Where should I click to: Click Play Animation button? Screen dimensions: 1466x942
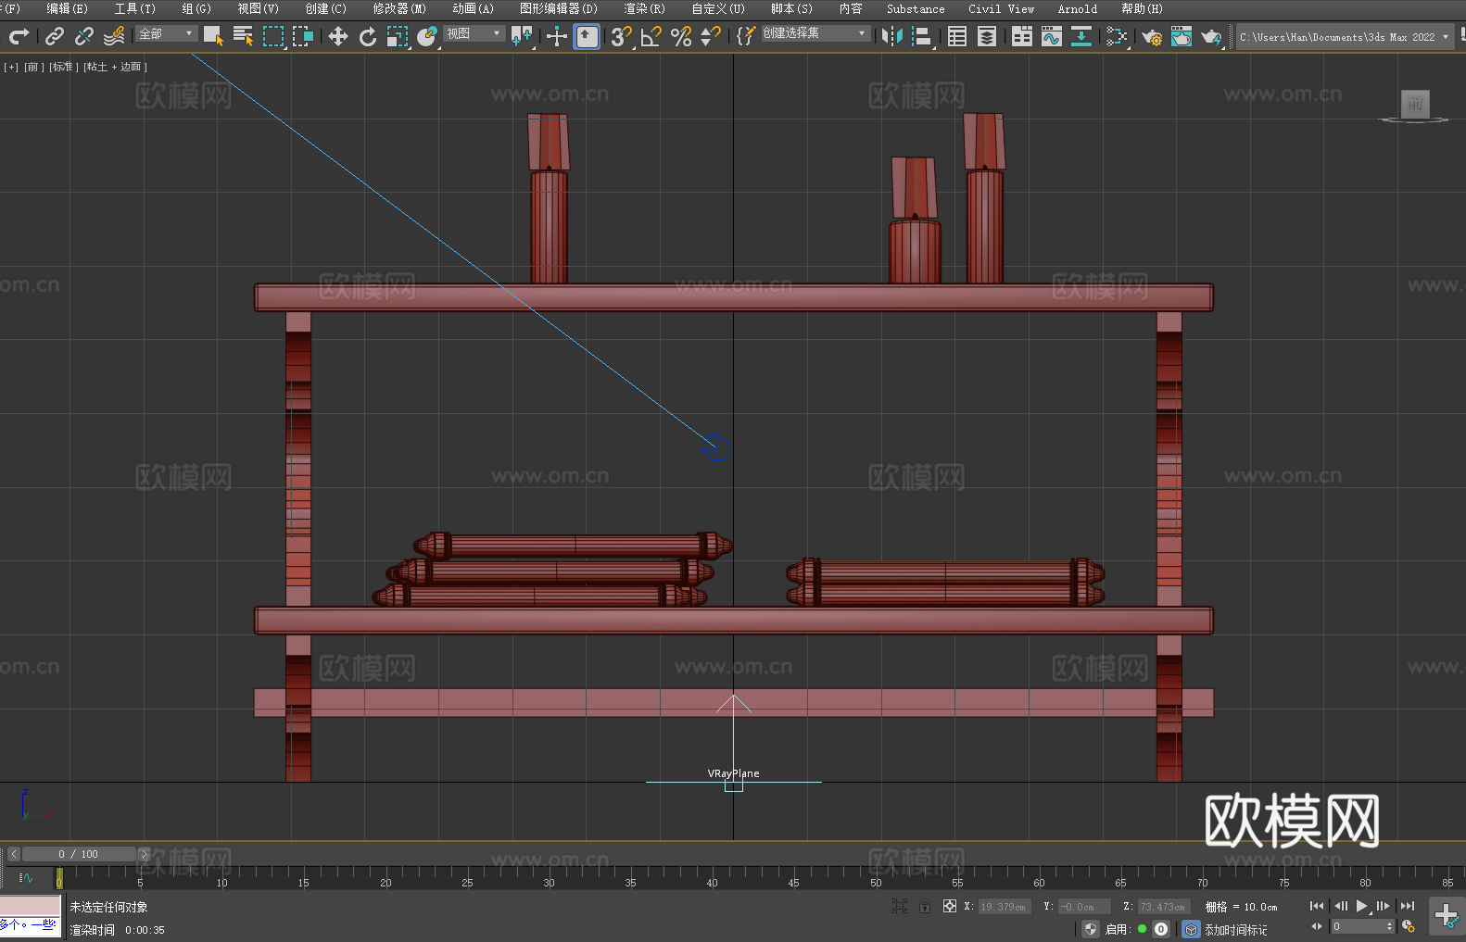tap(1361, 906)
